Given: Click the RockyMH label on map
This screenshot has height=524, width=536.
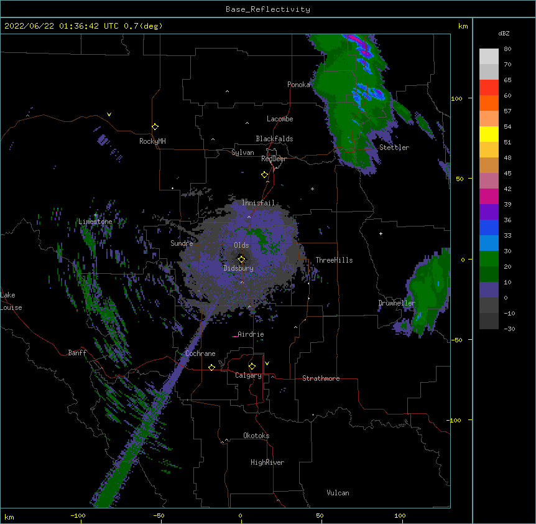Looking at the screenshot, I should pos(152,141).
